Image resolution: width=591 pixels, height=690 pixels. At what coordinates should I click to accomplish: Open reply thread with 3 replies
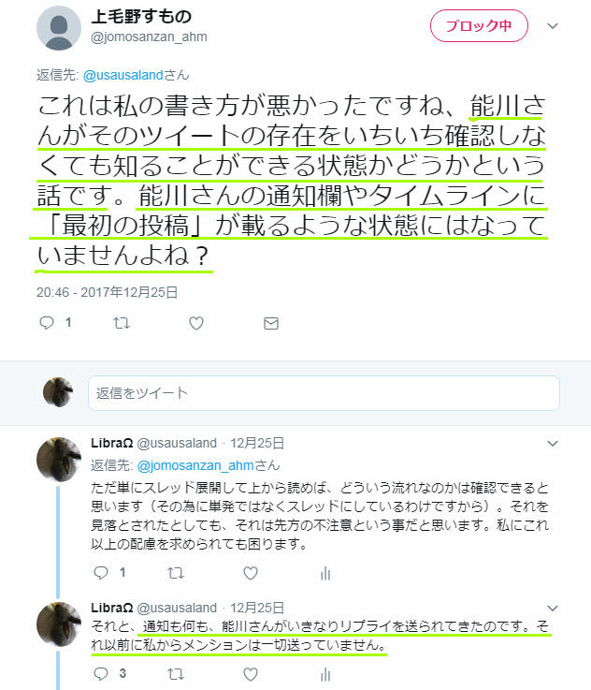[x=101, y=674]
